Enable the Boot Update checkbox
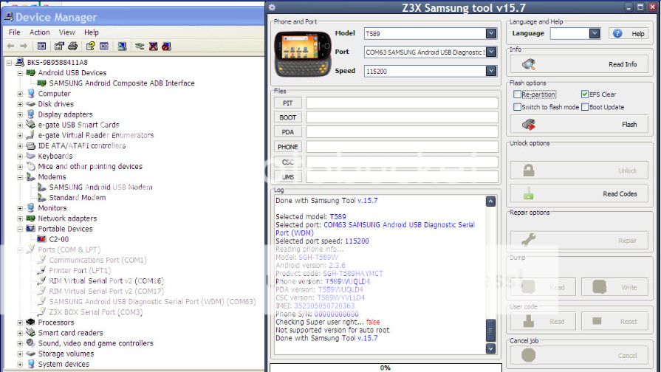The height and width of the screenshot is (372, 661). [585, 106]
